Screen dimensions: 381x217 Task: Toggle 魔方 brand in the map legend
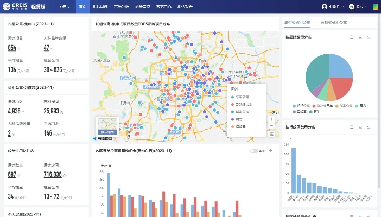pos(240,118)
